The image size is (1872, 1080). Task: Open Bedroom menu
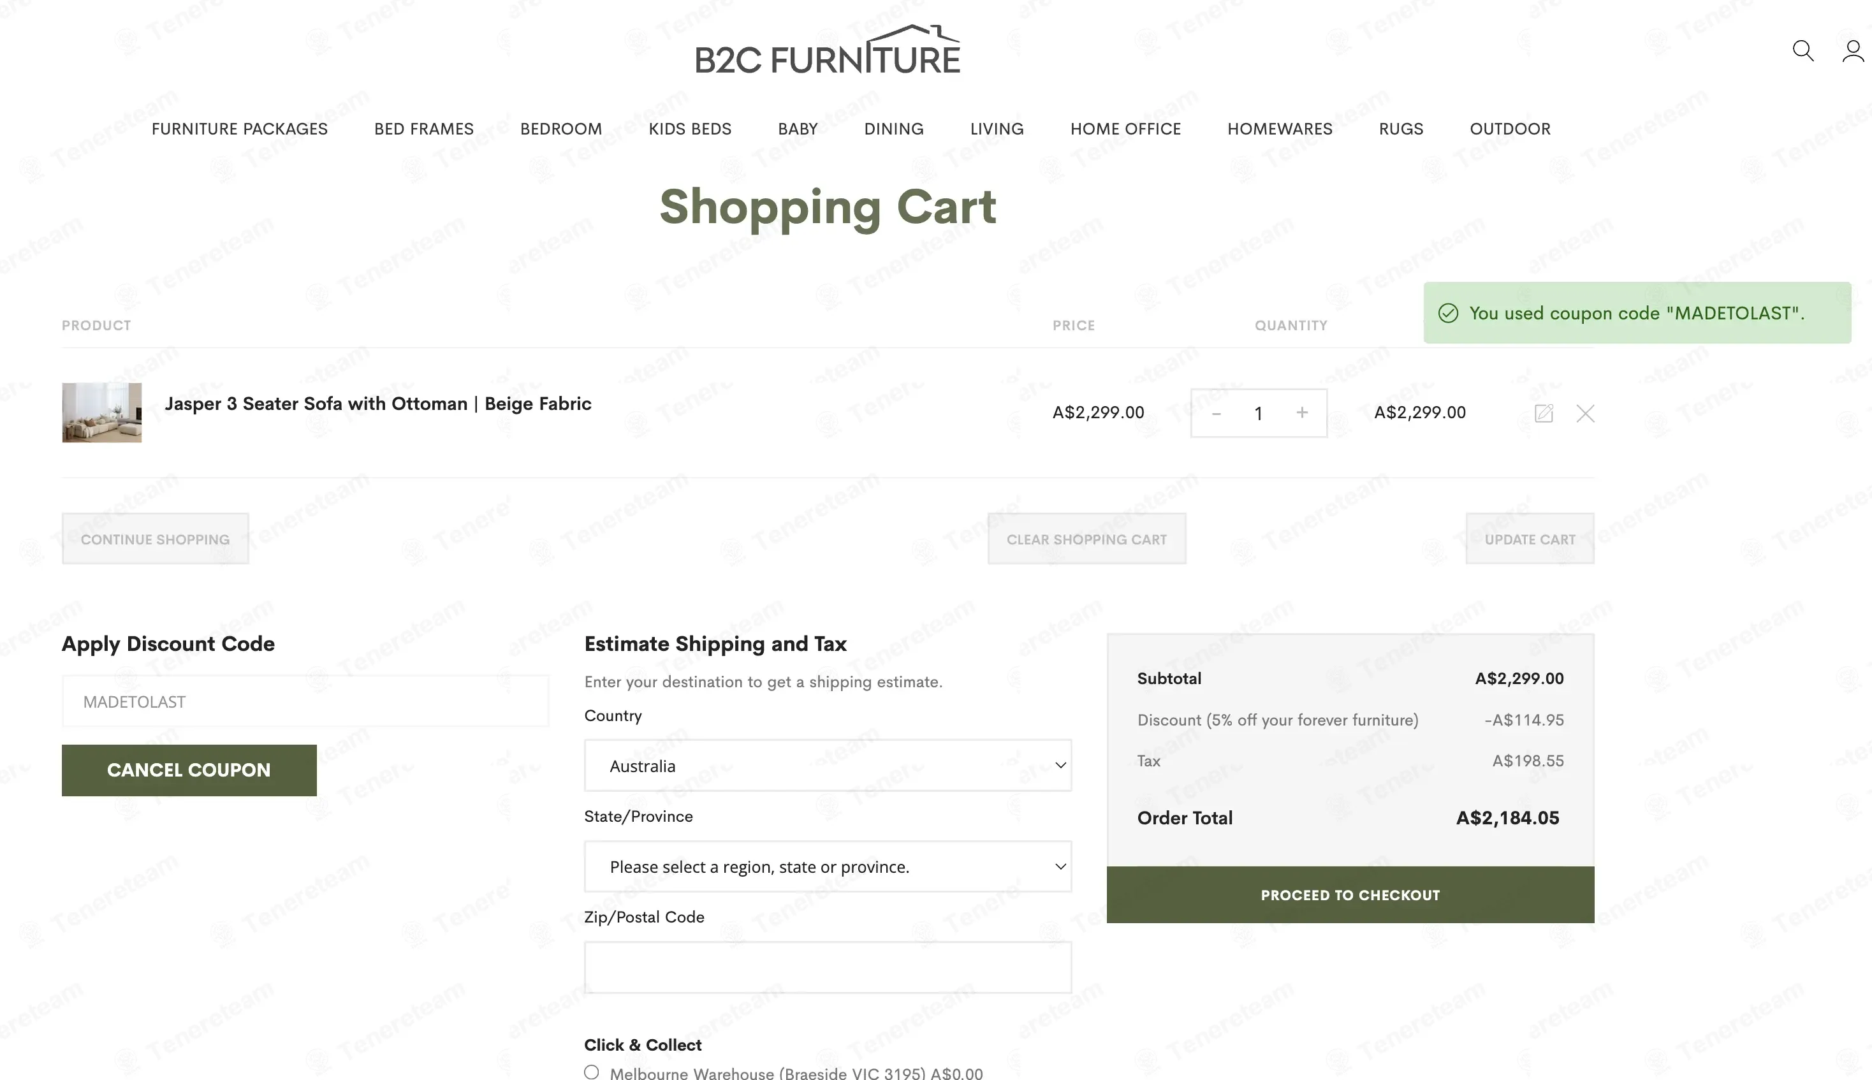[x=562, y=129]
